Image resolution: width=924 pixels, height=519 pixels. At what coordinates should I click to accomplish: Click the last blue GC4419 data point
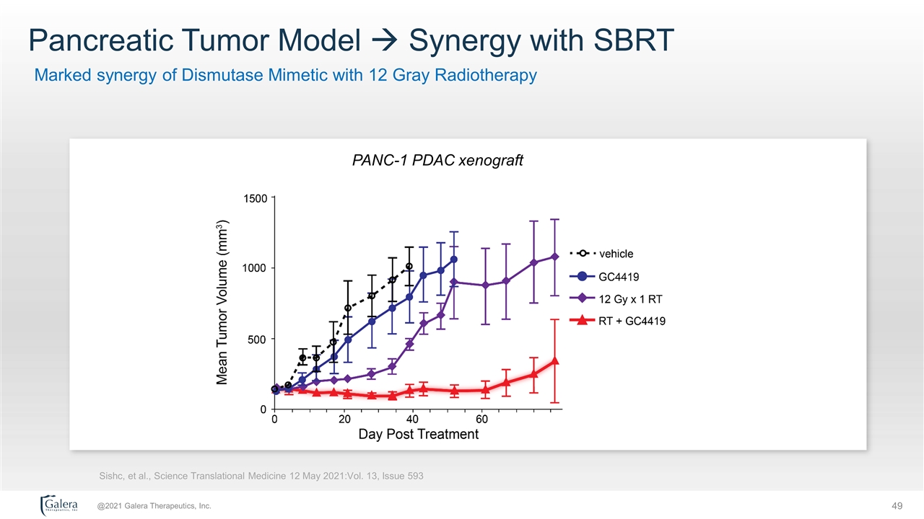click(x=454, y=259)
